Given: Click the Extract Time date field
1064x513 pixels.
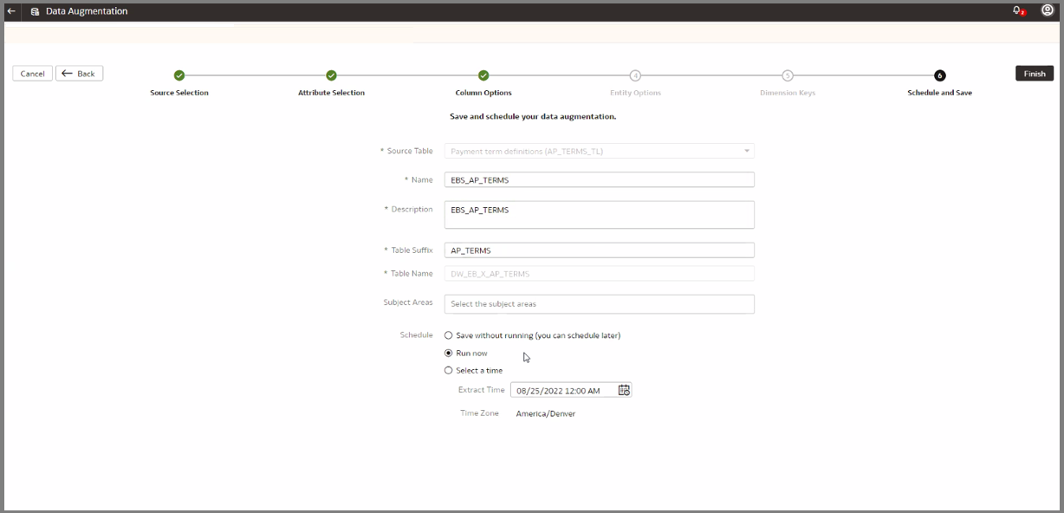Looking at the screenshot, I should coord(571,390).
